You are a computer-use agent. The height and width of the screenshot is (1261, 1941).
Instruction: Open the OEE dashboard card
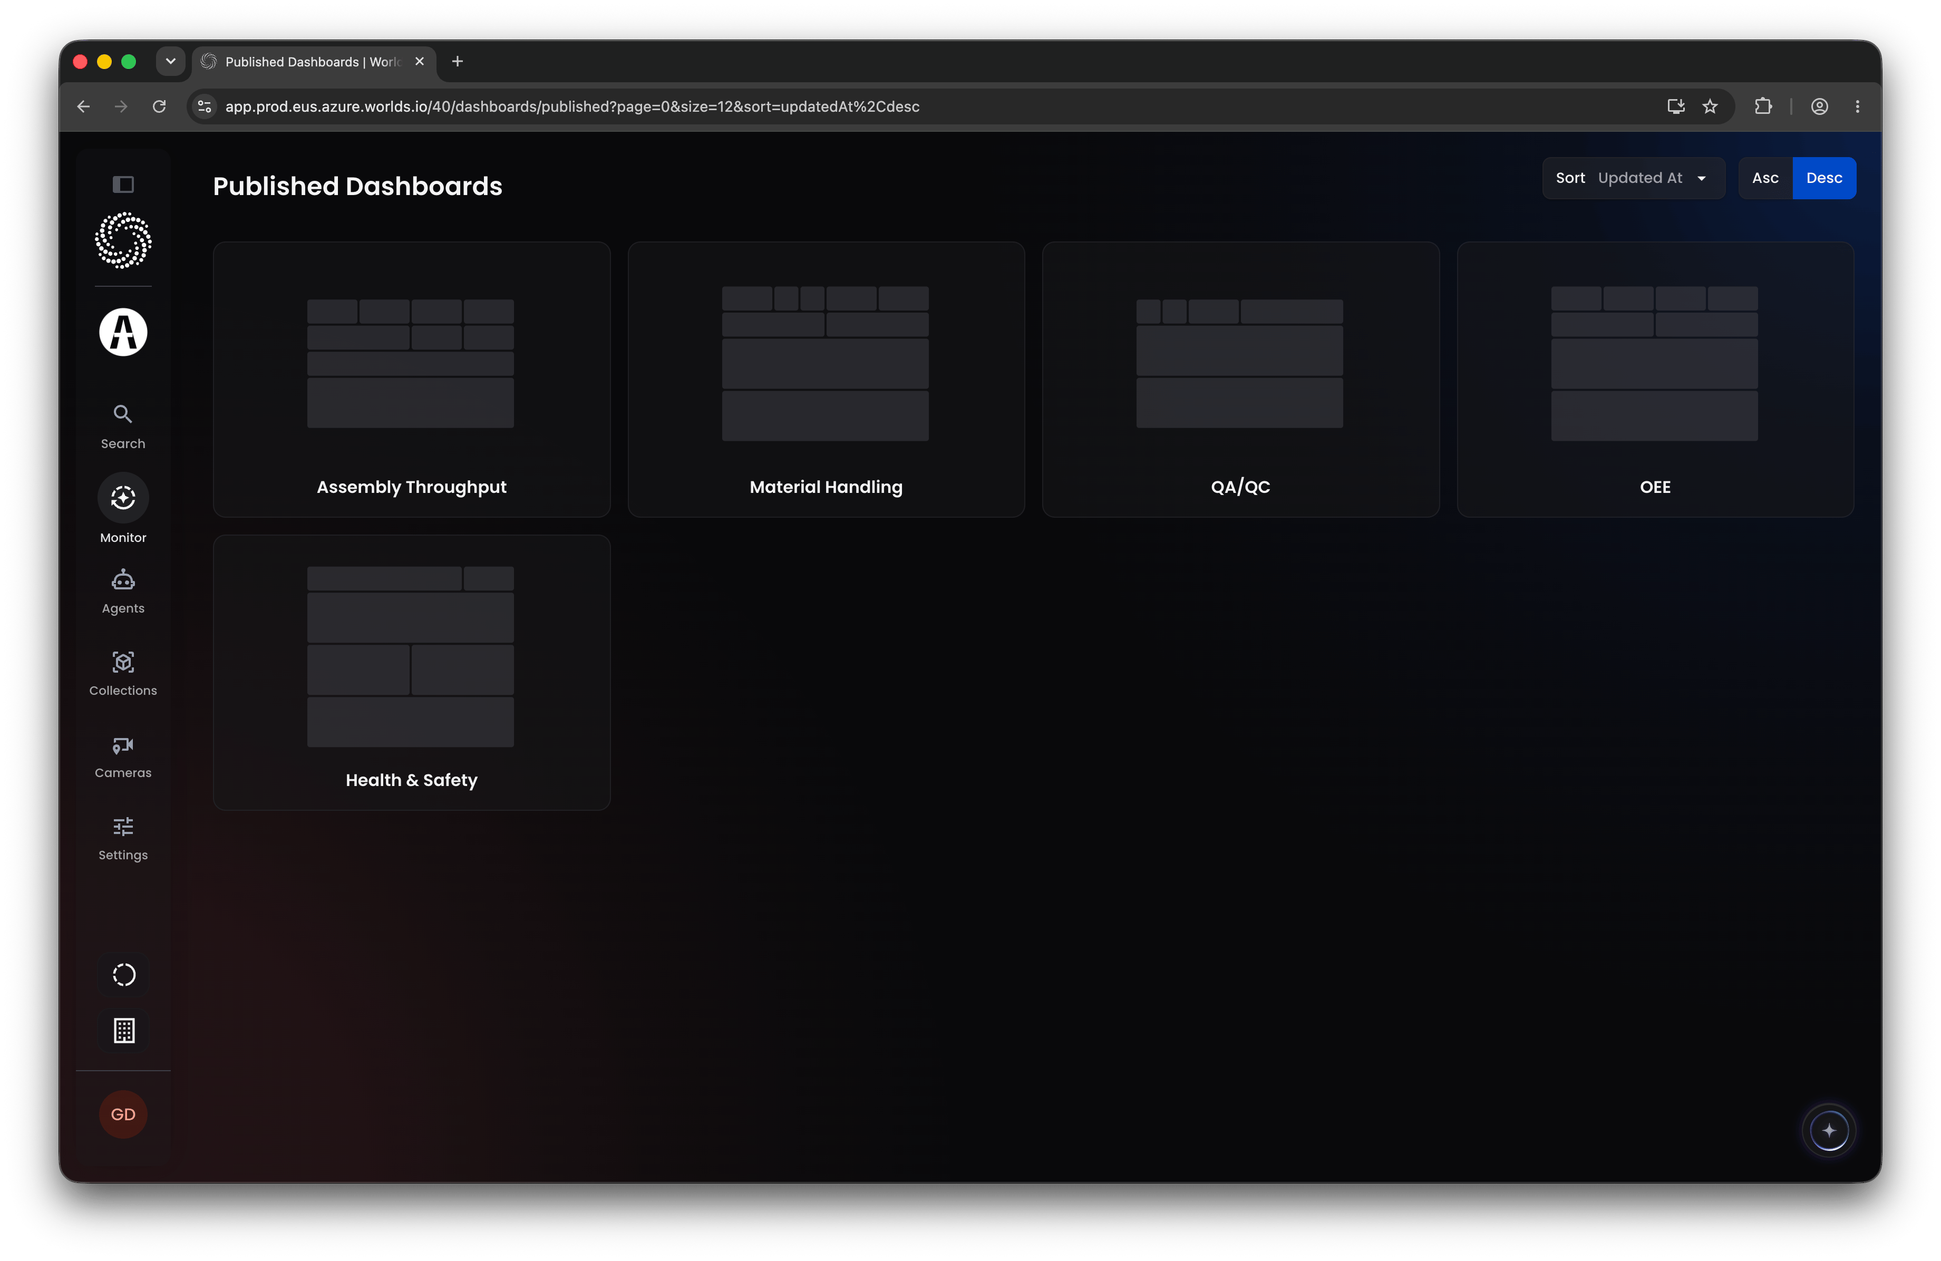[1655, 379]
